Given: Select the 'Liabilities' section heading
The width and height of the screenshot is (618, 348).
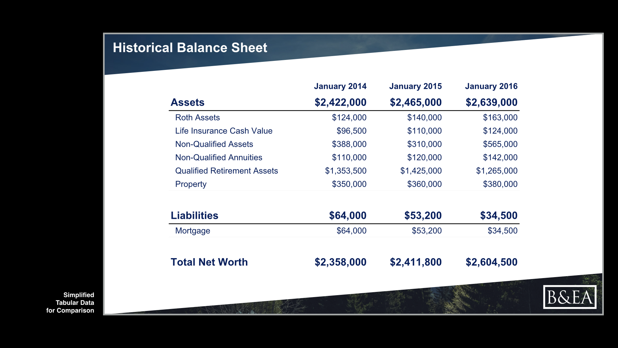Looking at the screenshot, I should pos(194,215).
